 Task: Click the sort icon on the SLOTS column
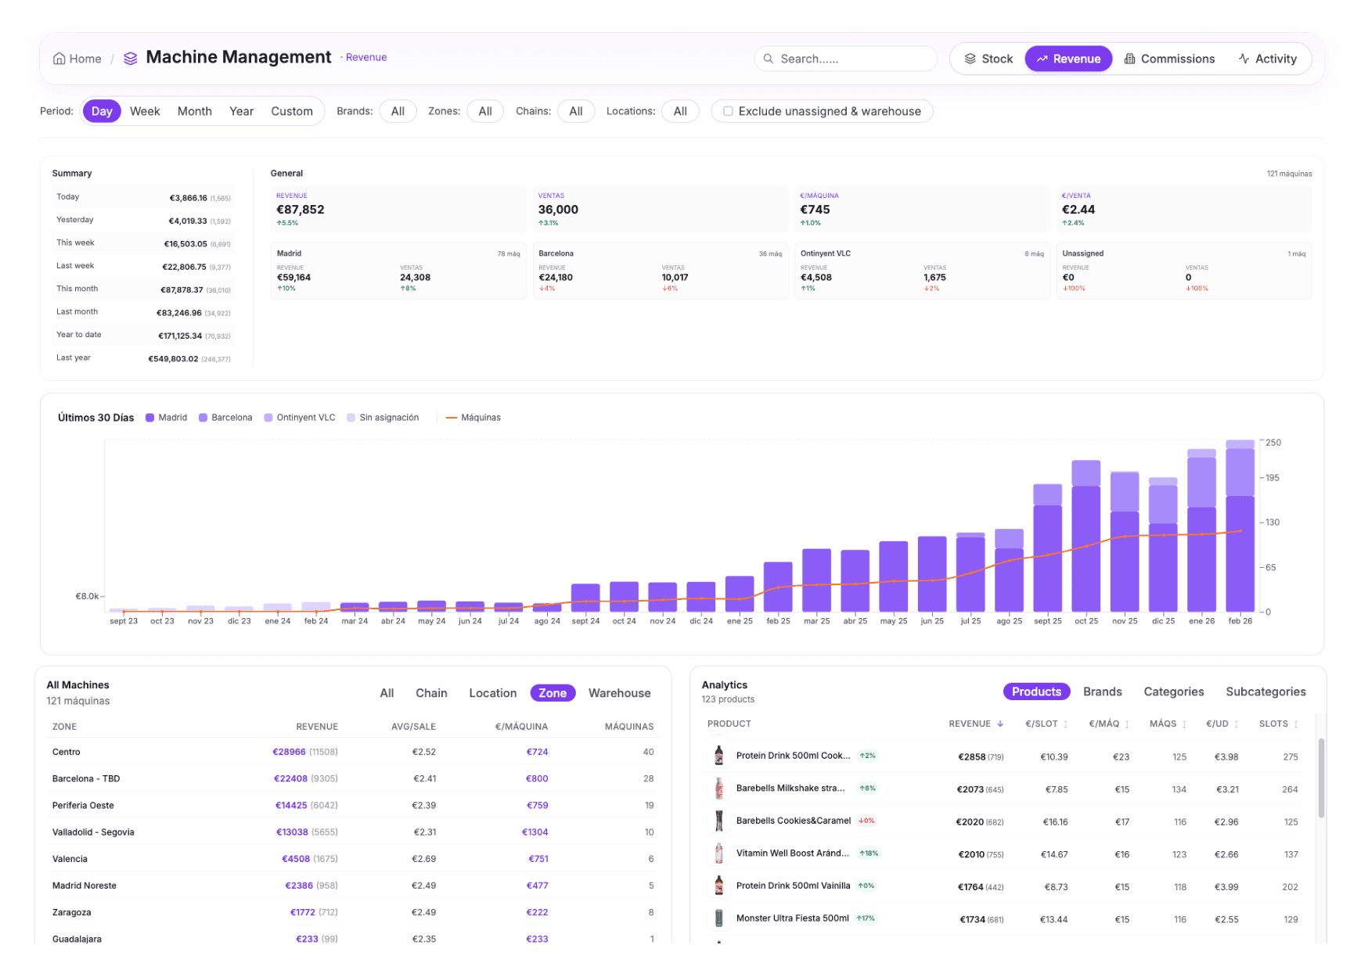click(x=1298, y=724)
